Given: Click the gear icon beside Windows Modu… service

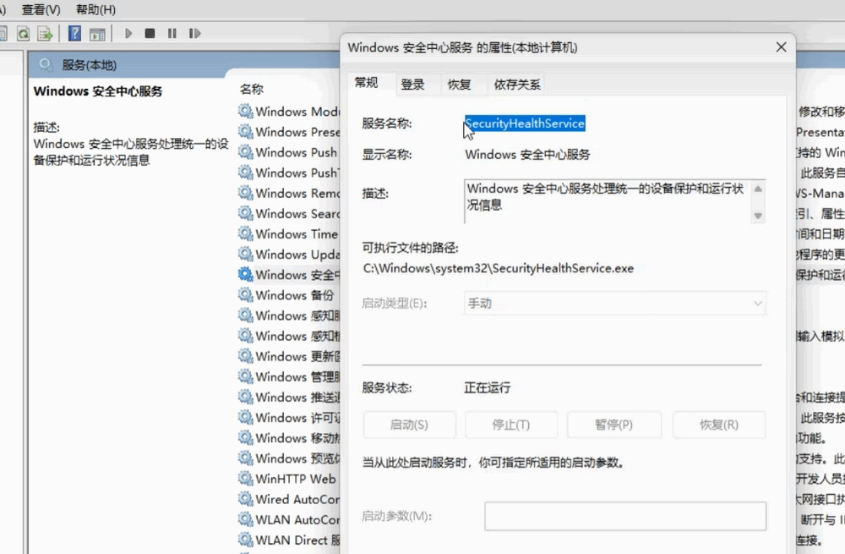Looking at the screenshot, I should point(246,111).
